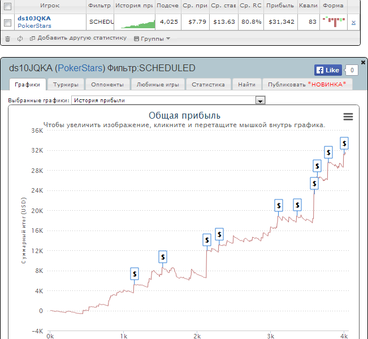Image resolution: width=368 pixels, height=339 pixels.
Task: Tick the checkbox for player ds10JQKA
Action: pos(7,23)
